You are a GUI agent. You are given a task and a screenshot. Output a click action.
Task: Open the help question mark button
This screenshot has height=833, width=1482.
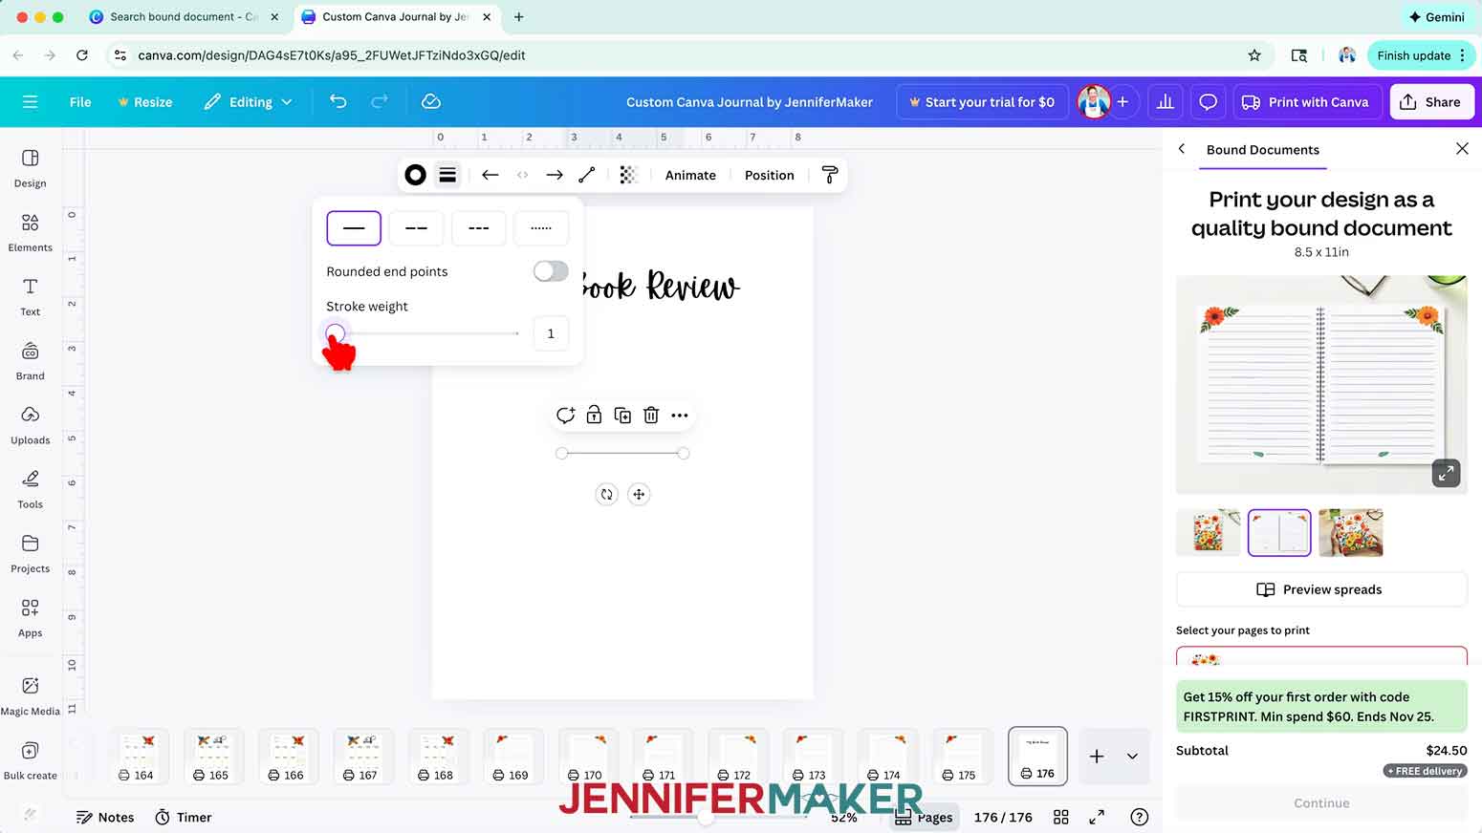point(1139,817)
